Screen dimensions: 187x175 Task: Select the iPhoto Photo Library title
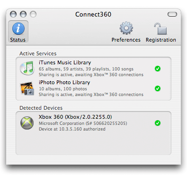[64, 82]
